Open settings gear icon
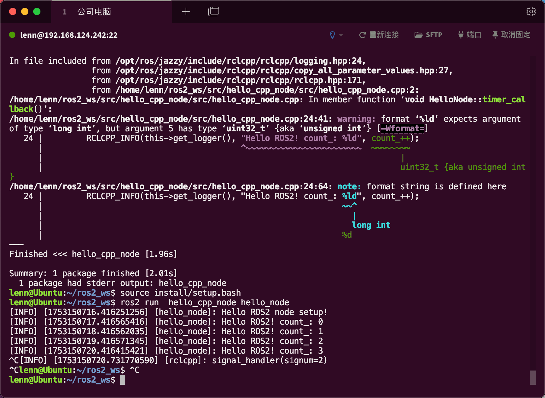 (x=531, y=12)
